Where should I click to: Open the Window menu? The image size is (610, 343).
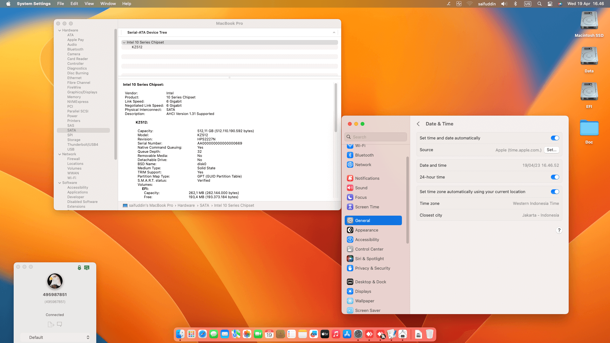coord(108,3)
